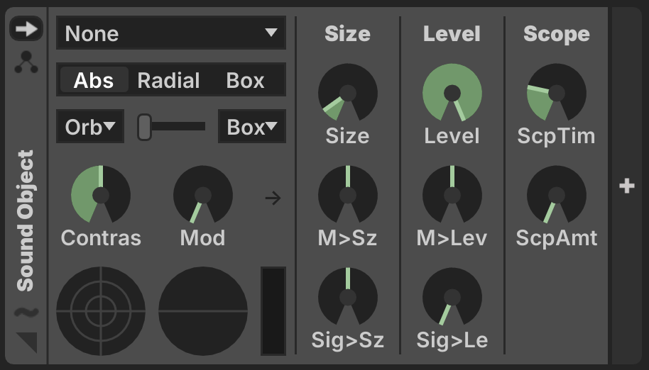Select the Radial mode tab
The height and width of the screenshot is (370, 649).
(x=169, y=80)
